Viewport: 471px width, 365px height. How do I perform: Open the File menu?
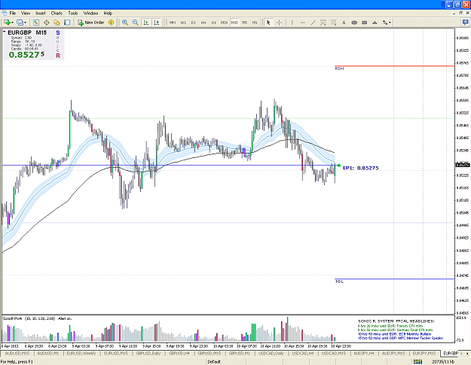[x=13, y=14]
